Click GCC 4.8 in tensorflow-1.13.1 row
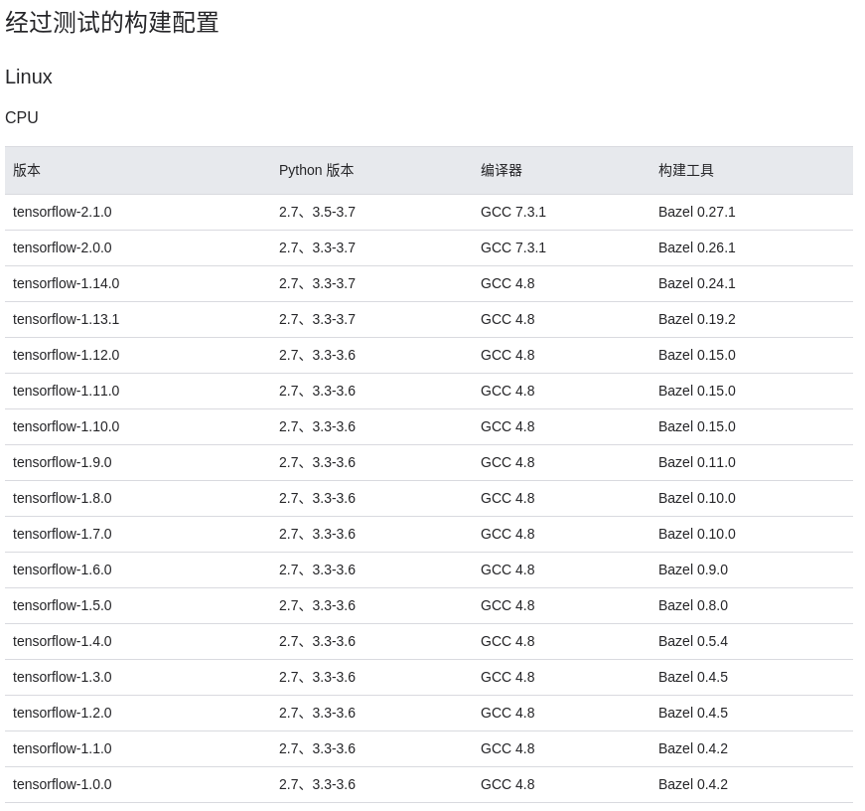 [x=507, y=320]
